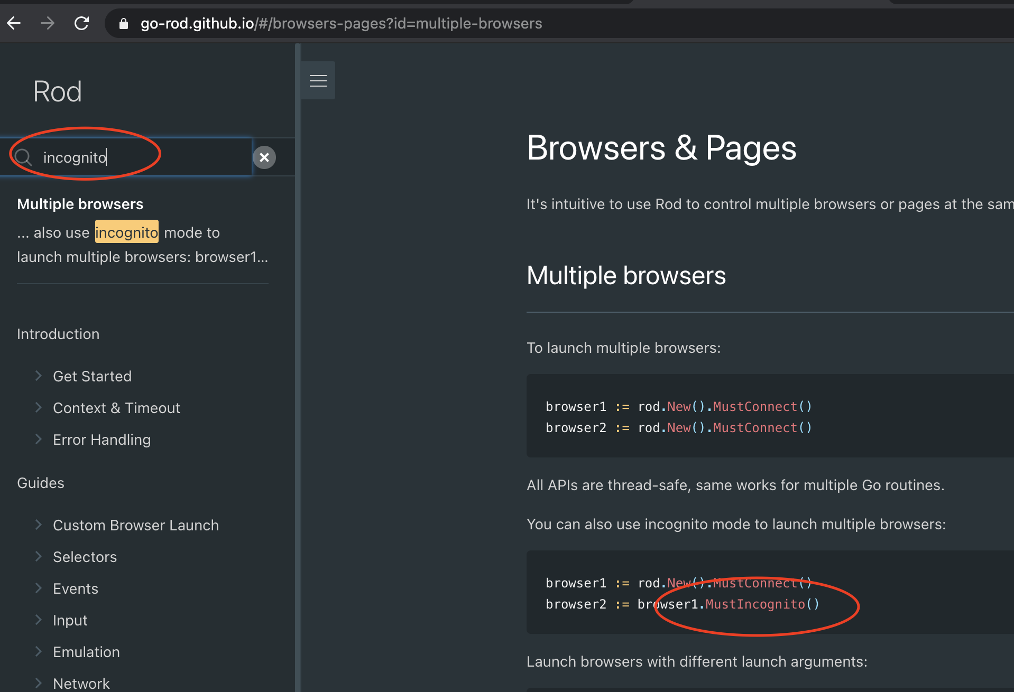Open the Multiple browsers search result

pos(80,204)
